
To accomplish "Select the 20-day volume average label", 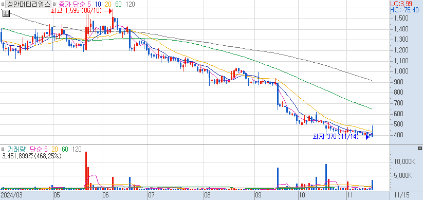I will click(x=54, y=149).
